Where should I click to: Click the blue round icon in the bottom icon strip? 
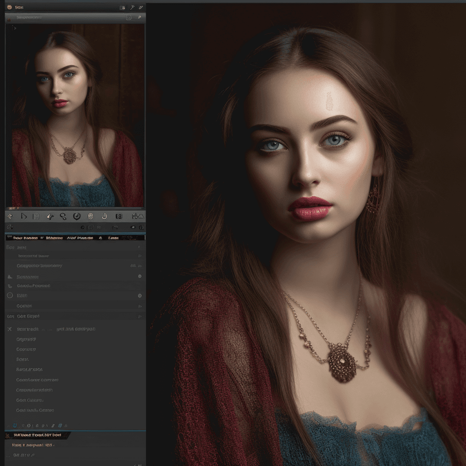[15, 425]
